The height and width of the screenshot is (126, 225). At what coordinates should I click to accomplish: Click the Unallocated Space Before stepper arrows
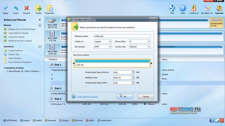coord(133,72)
